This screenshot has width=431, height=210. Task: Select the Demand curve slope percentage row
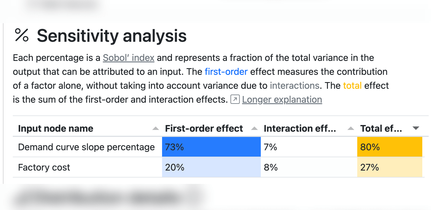point(86,147)
